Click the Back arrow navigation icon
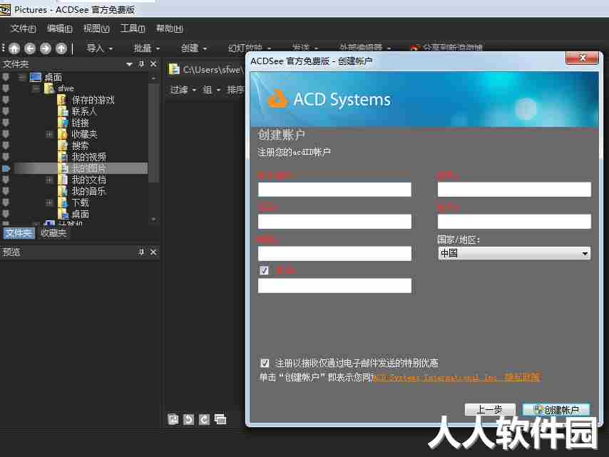 click(30, 48)
